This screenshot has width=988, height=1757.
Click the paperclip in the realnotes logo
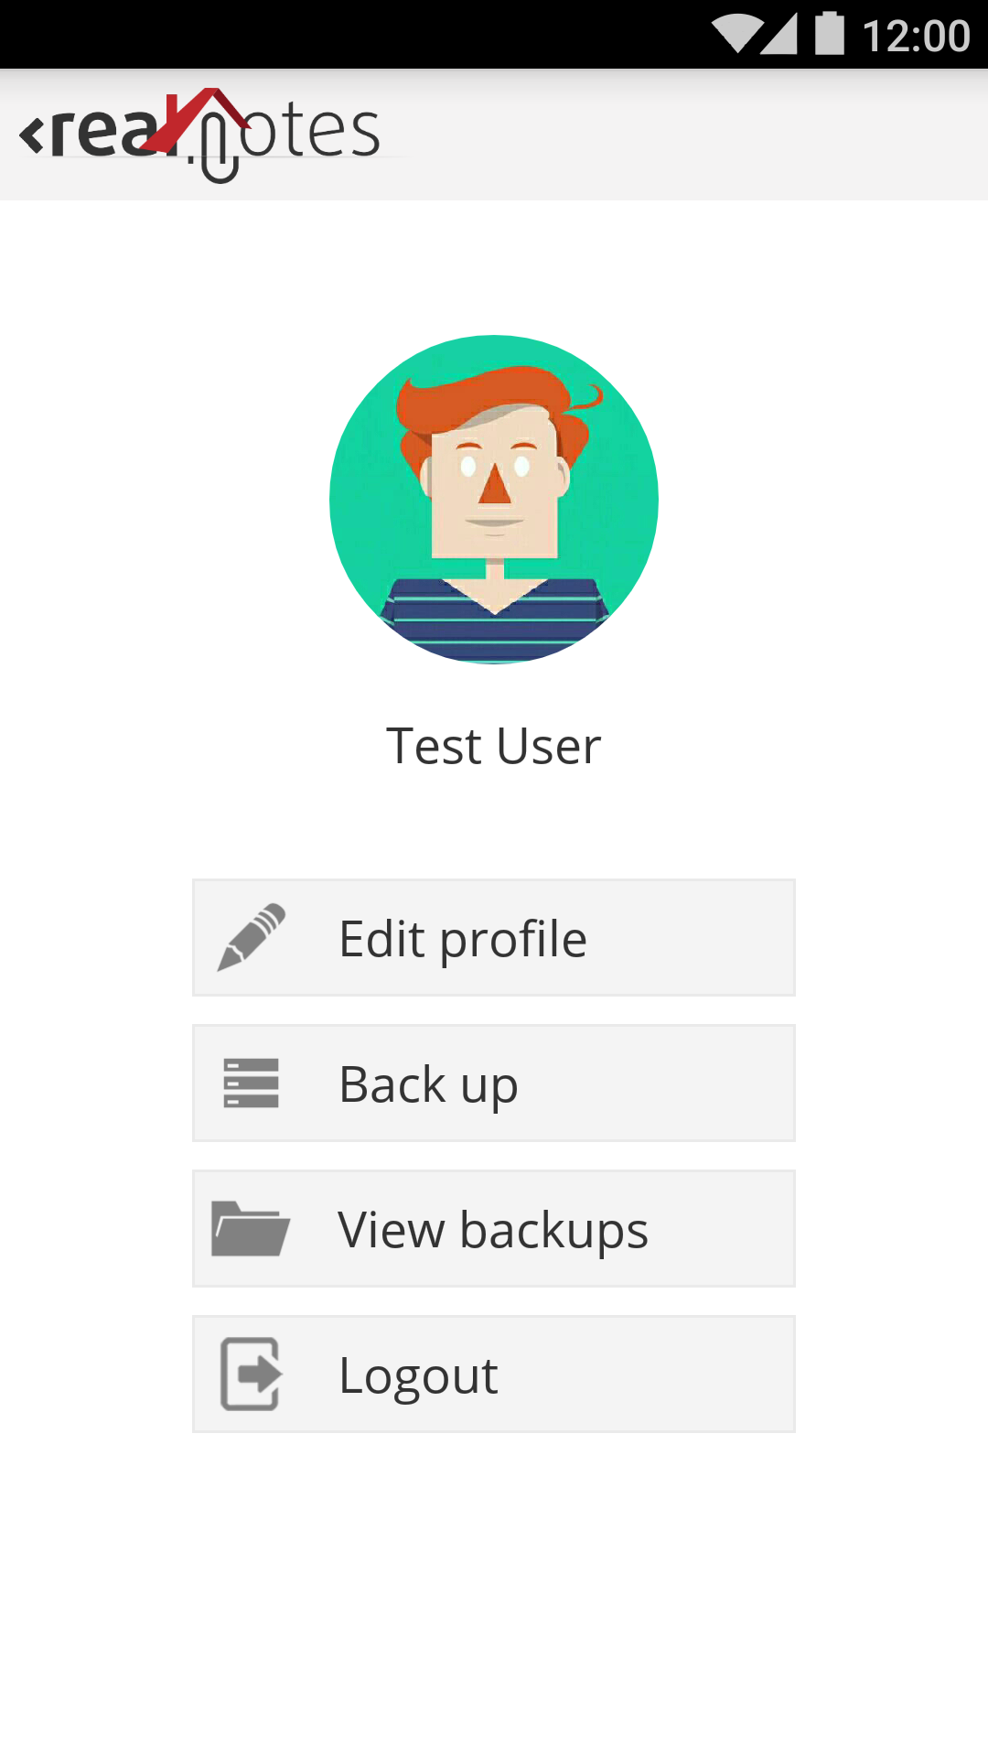[x=220, y=150]
